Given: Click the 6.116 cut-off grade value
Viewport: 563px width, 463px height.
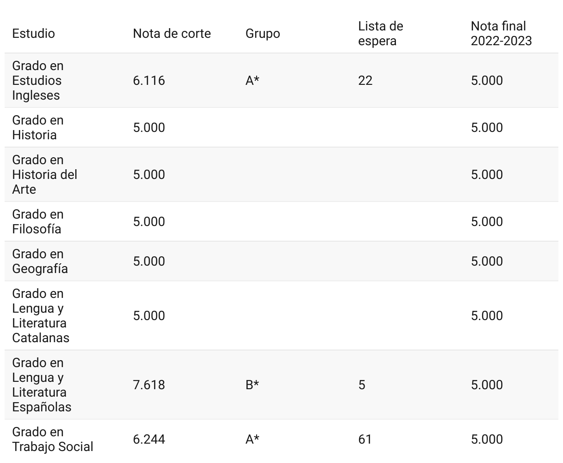Looking at the screenshot, I should [149, 81].
